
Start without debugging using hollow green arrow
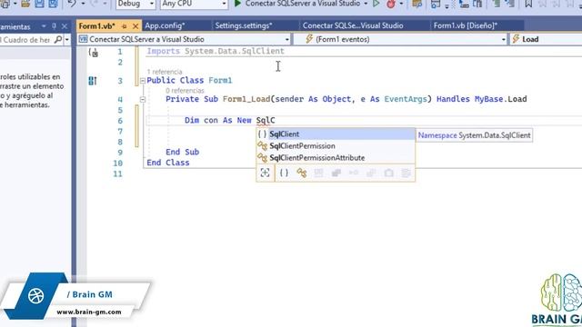point(376,4)
